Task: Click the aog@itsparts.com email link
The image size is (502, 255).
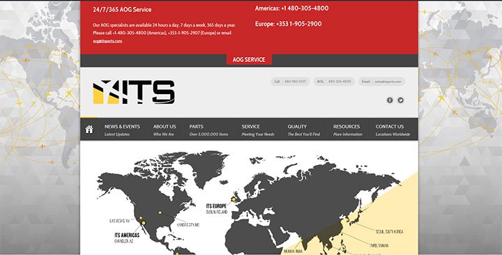Action: point(107,41)
